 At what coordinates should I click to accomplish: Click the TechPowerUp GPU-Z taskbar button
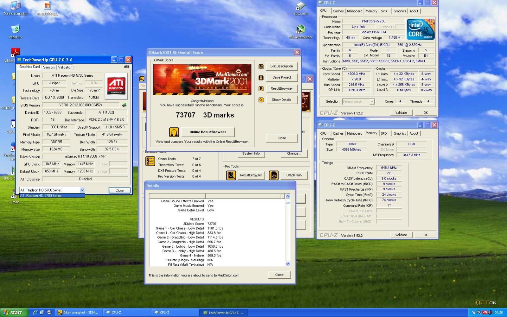(x=223, y=313)
